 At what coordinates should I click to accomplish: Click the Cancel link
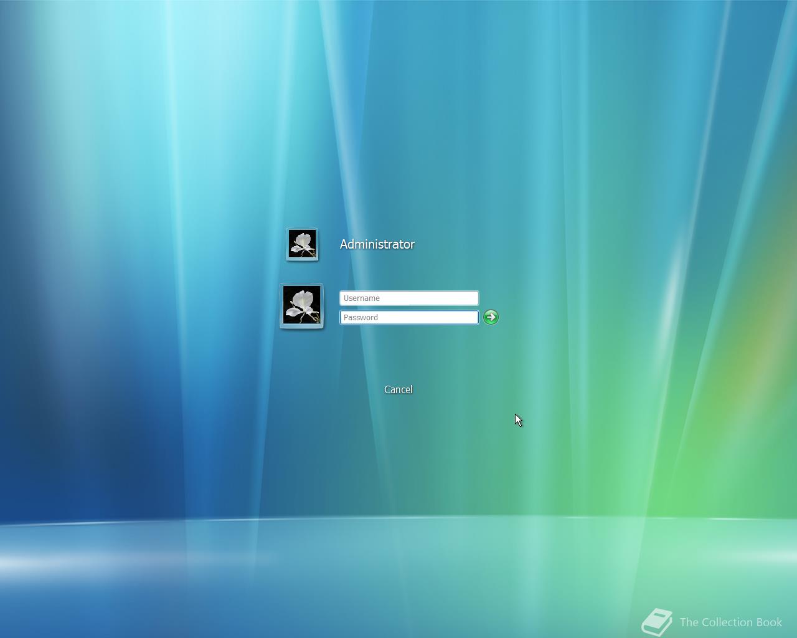(x=398, y=389)
